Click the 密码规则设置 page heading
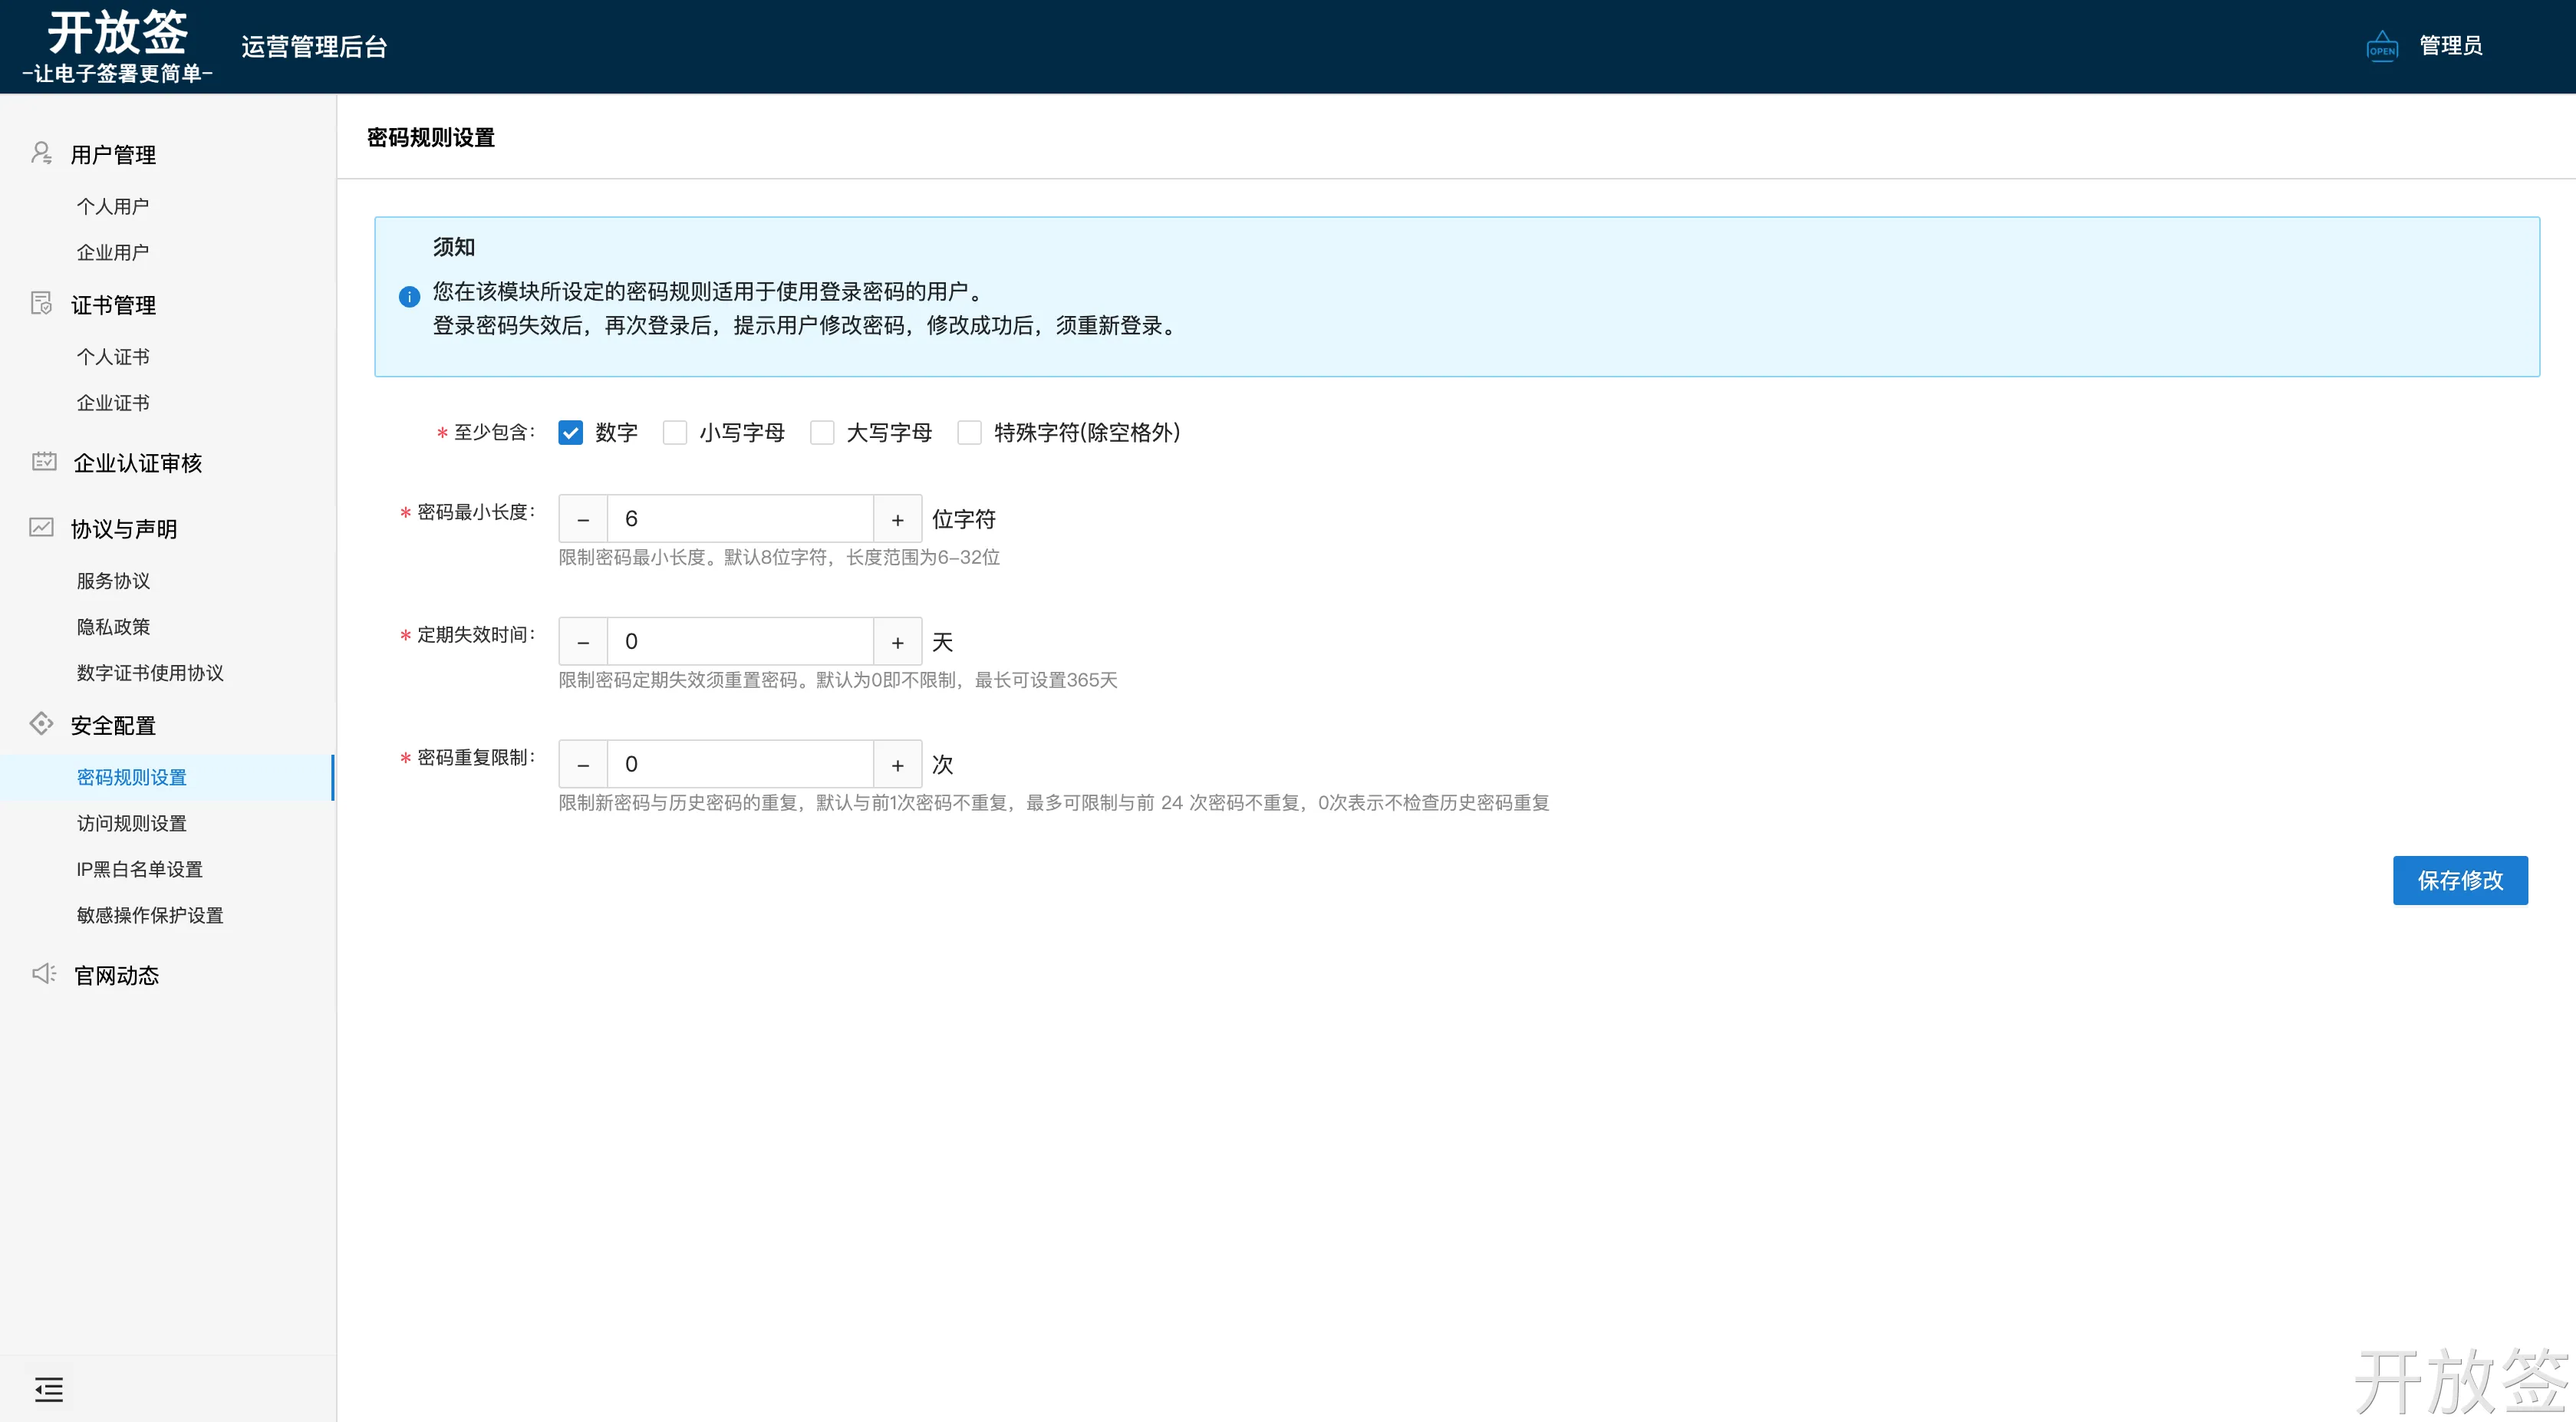The image size is (2576, 1422). 431,137
